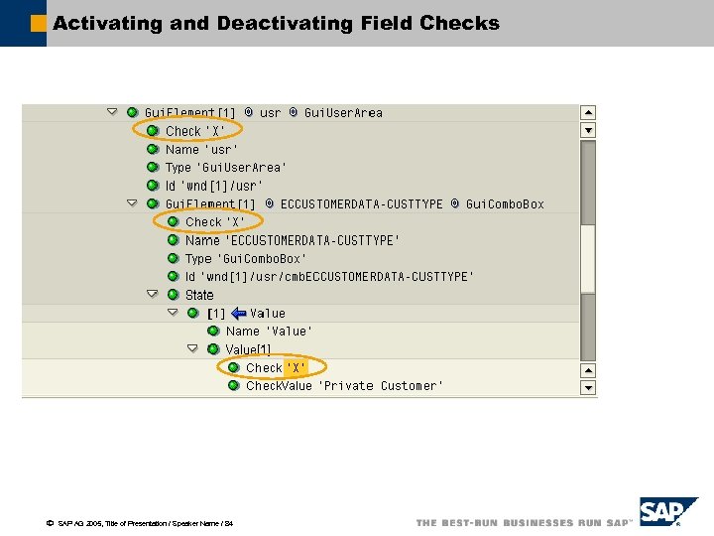
Task: Select the Type 'GuiComboBox' row
Action: point(246,259)
